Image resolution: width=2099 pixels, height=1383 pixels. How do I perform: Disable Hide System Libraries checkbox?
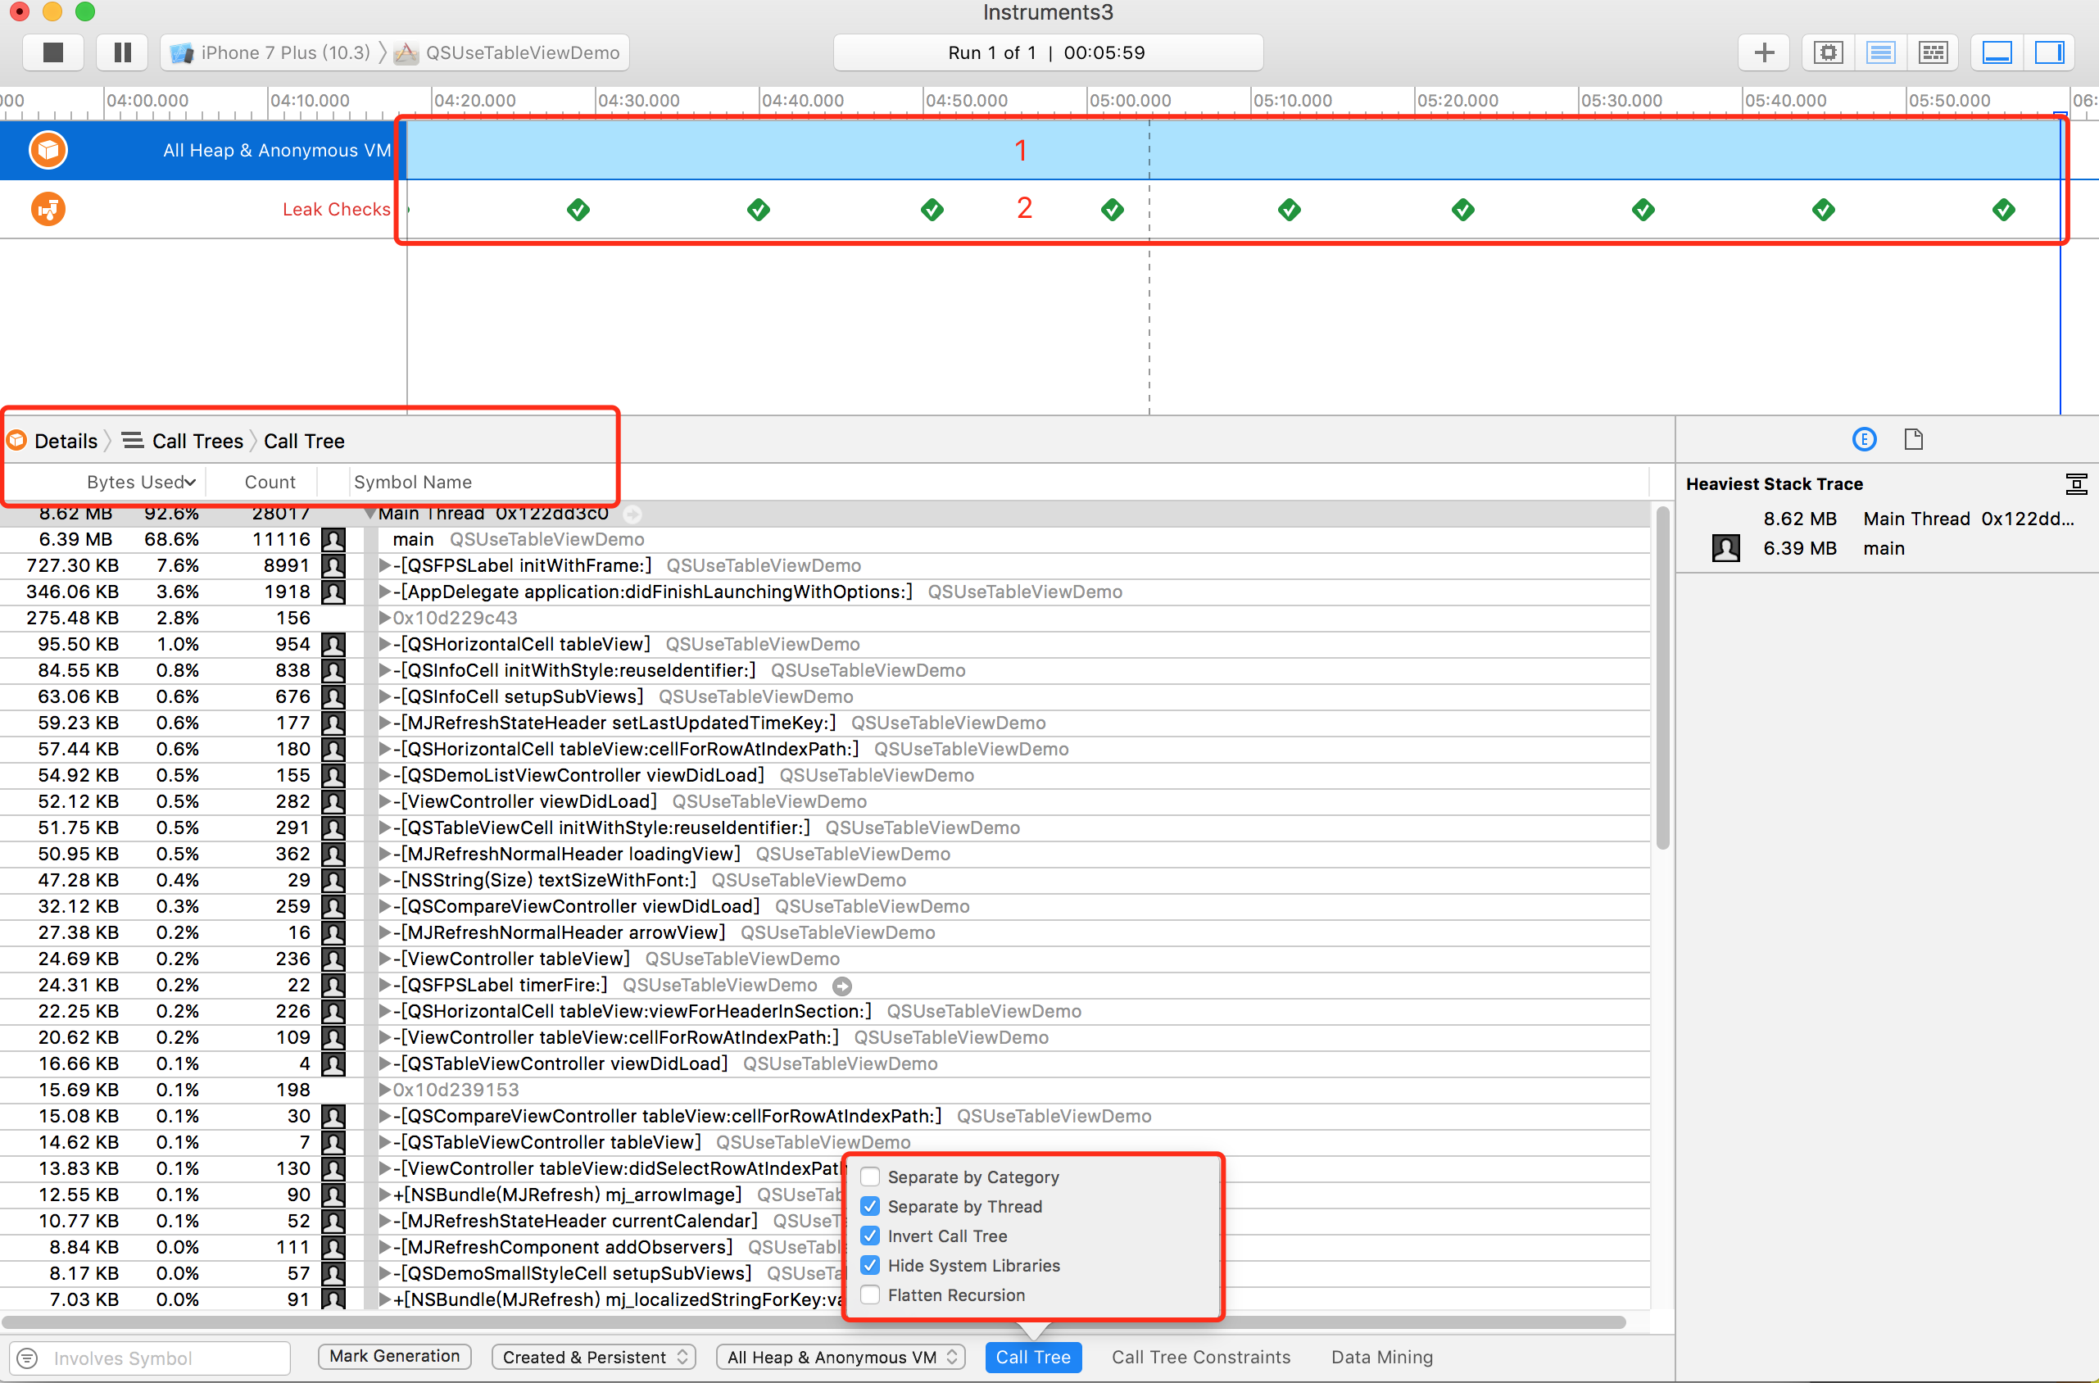(x=870, y=1265)
